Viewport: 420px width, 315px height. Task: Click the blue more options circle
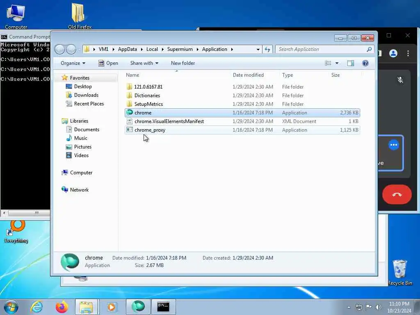tap(393, 145)
